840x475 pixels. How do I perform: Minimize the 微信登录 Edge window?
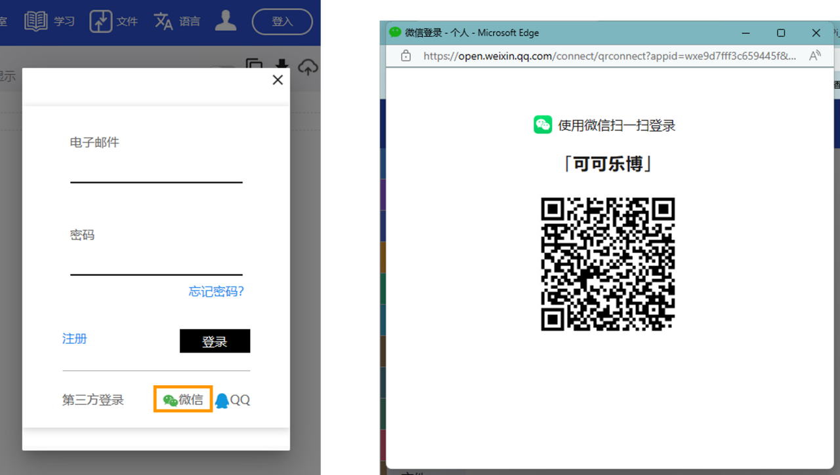(x=745, y=33)
